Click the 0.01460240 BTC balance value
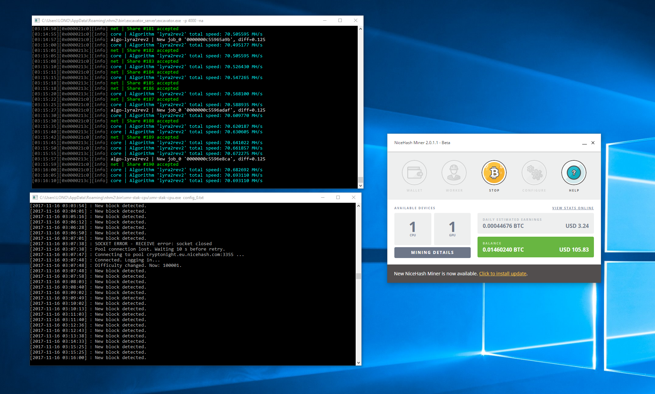The height and width of the screenshot is (394, 655). tap(503, 250)
